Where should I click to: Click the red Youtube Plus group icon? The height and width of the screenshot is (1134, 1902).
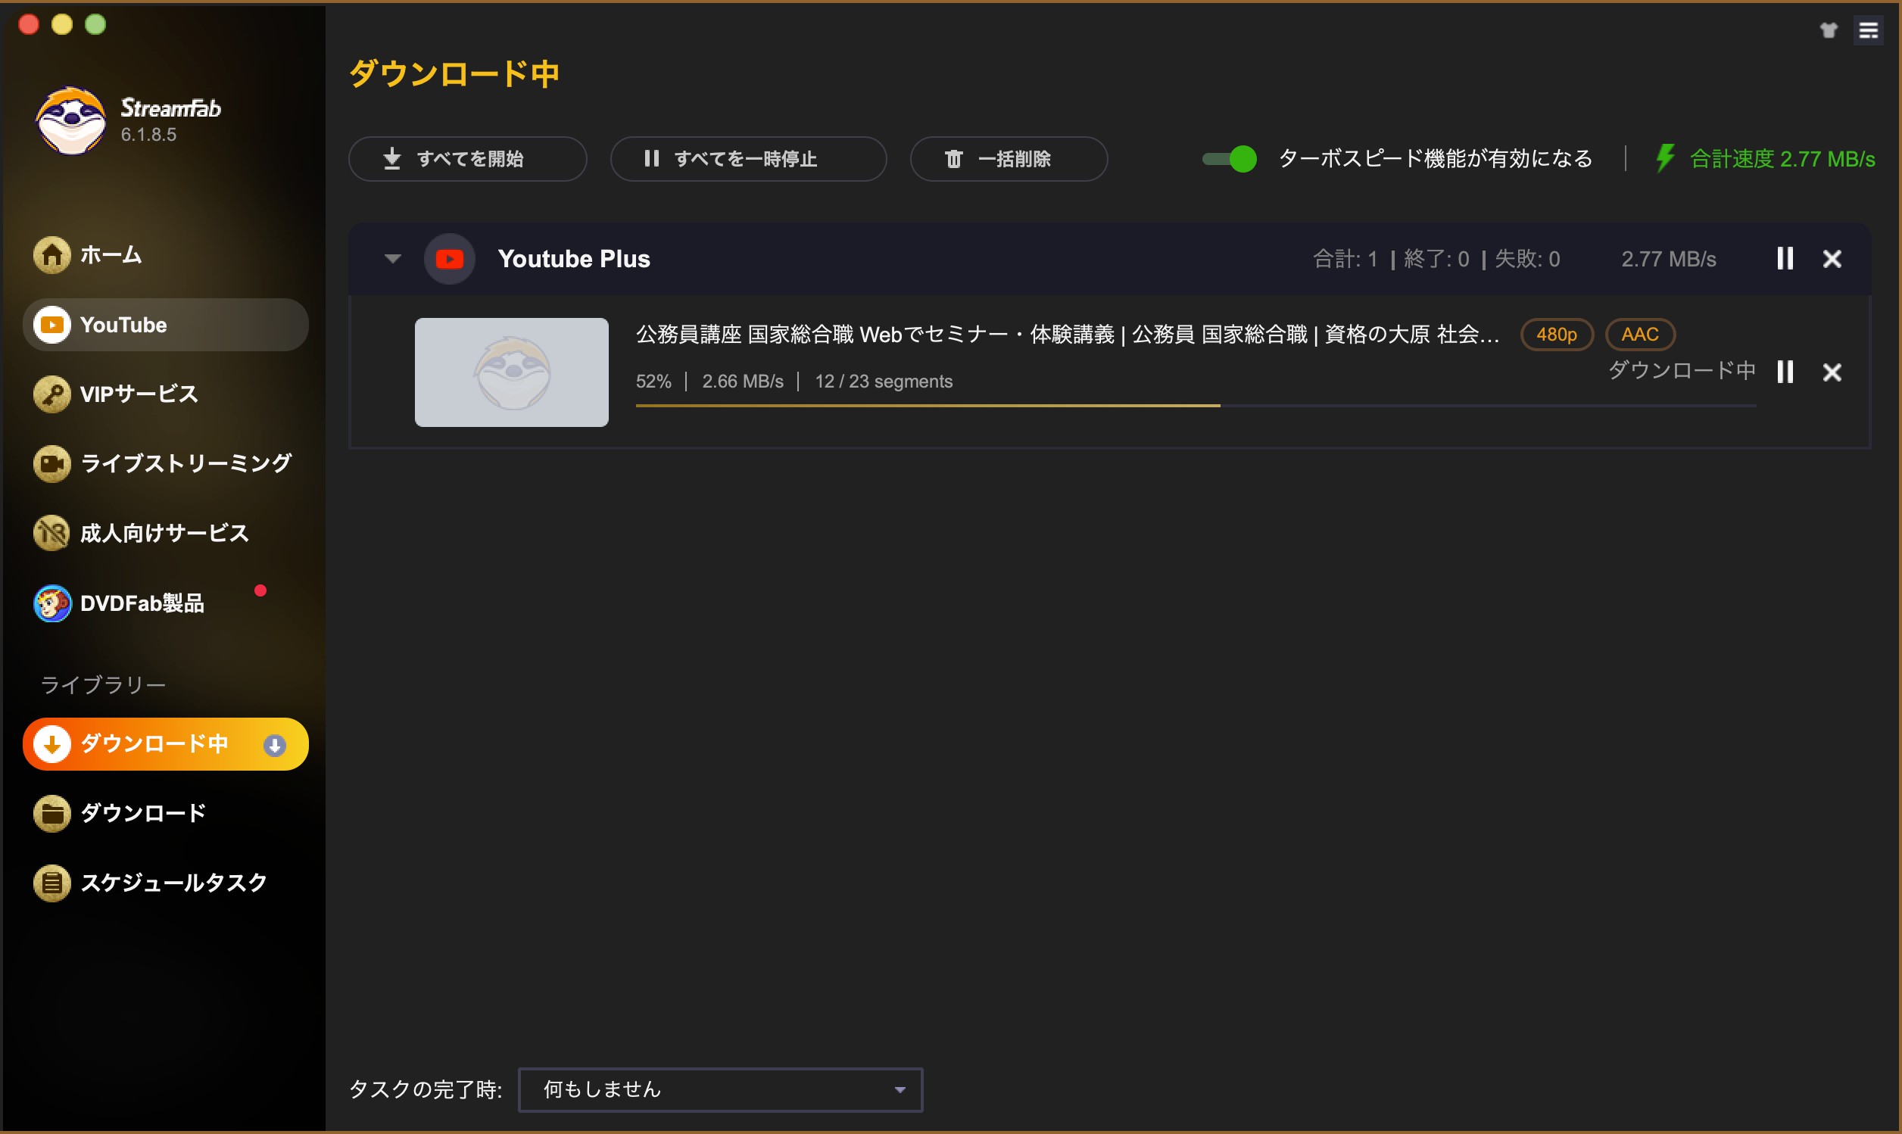point(449,259)
